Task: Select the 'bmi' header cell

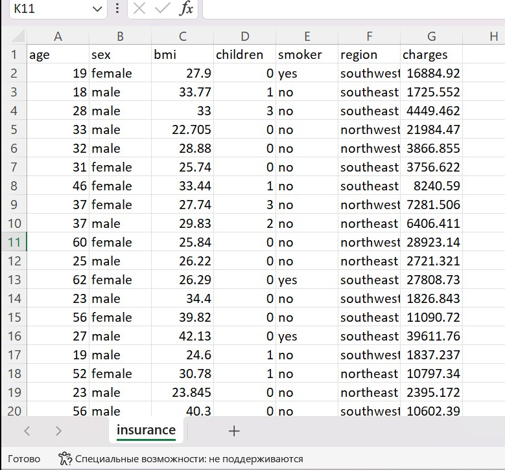Action: tap(182, 54)
